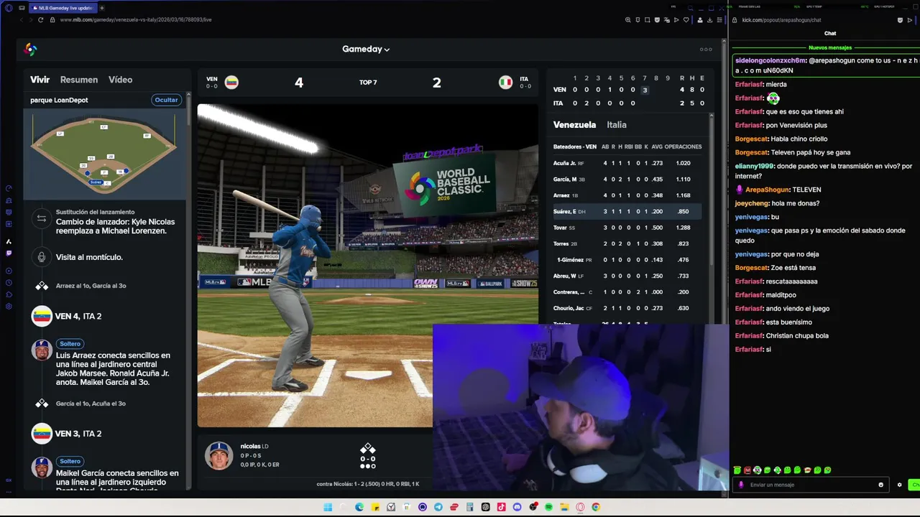Click Luis Arraez's headshot in the play feed
This screenshot has height=517, width=920.
[42, 350]
